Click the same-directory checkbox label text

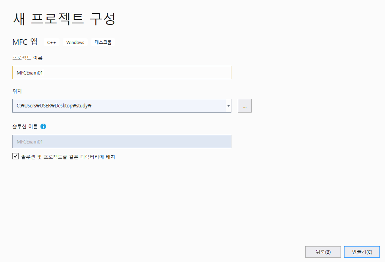coord(68,157)
